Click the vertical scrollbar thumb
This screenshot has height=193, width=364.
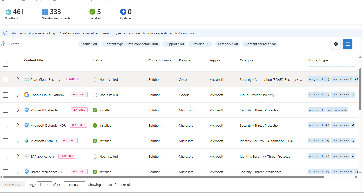(x=360, y=89)
